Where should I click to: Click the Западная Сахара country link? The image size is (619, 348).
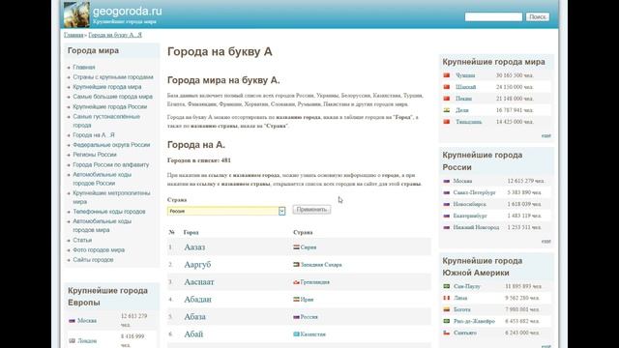(321, 265)
